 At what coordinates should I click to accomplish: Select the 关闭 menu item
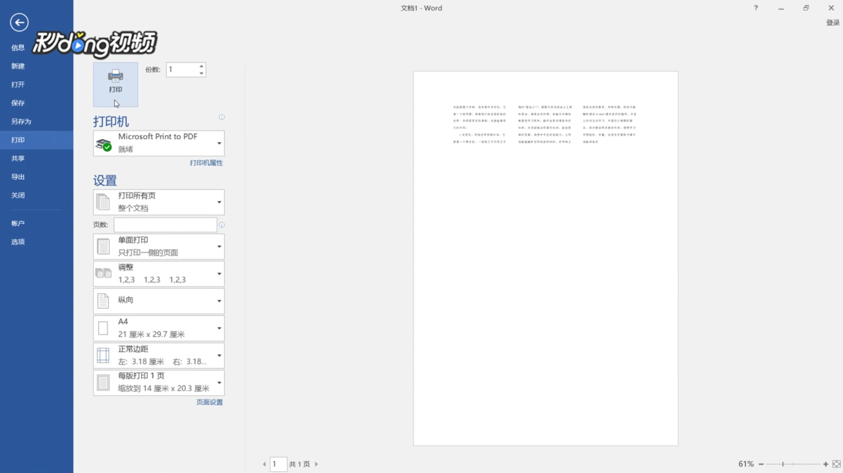point(36,195)
